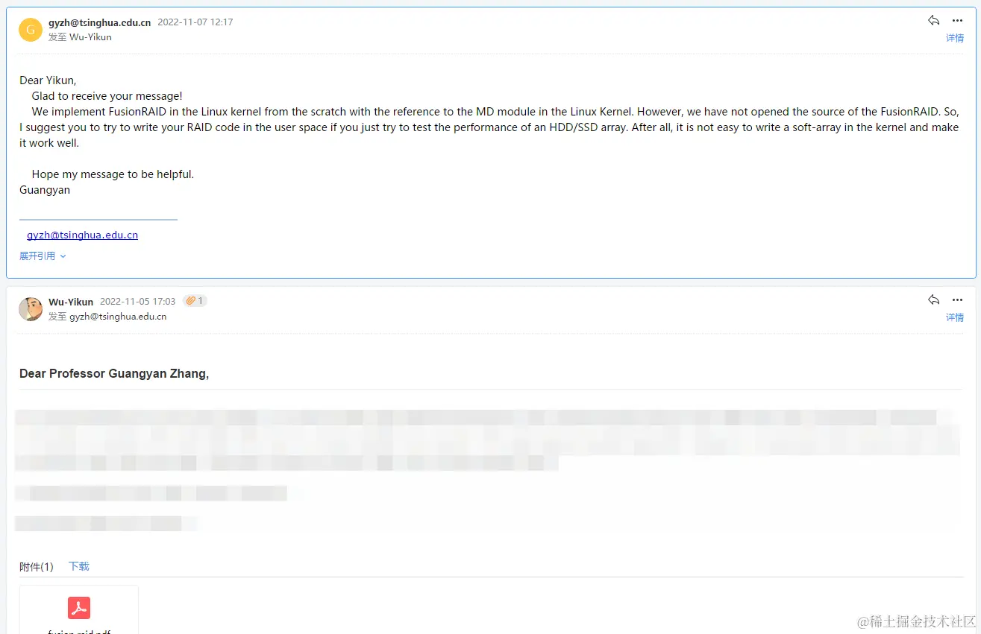981x634 pixels.
Task: Click the 附件(1) attachments label
Action: point(37,567)
